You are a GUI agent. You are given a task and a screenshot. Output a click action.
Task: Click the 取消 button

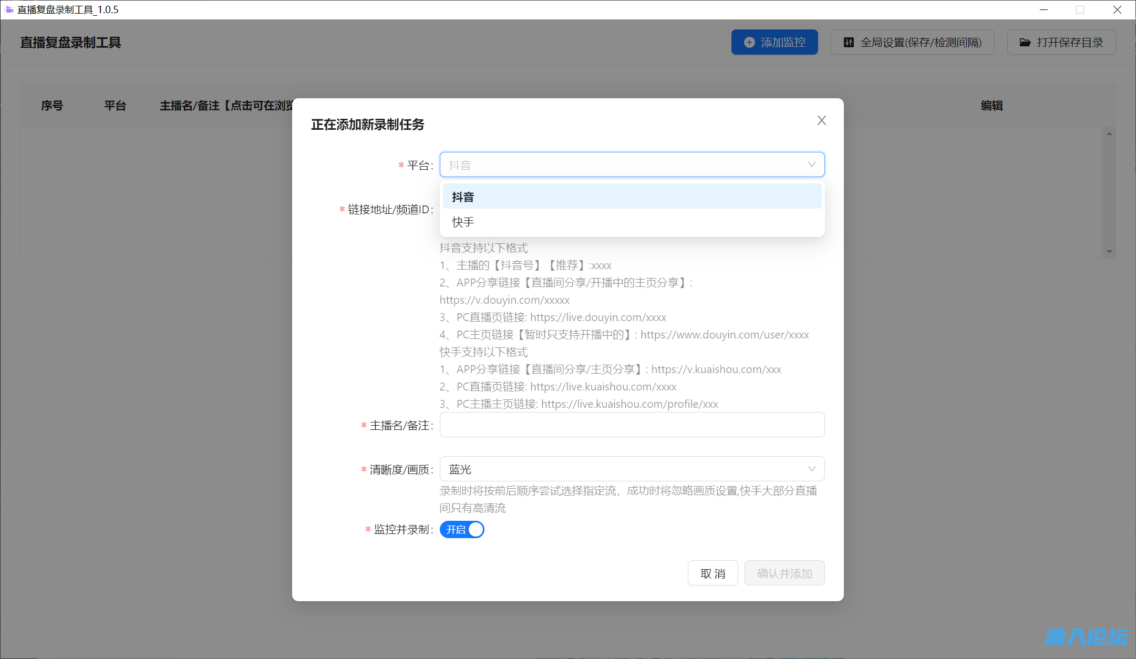pos(712,573)
